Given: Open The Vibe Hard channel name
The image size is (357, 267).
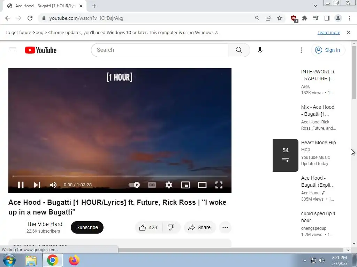Looking at the screenshot, I should click(44, 224).
